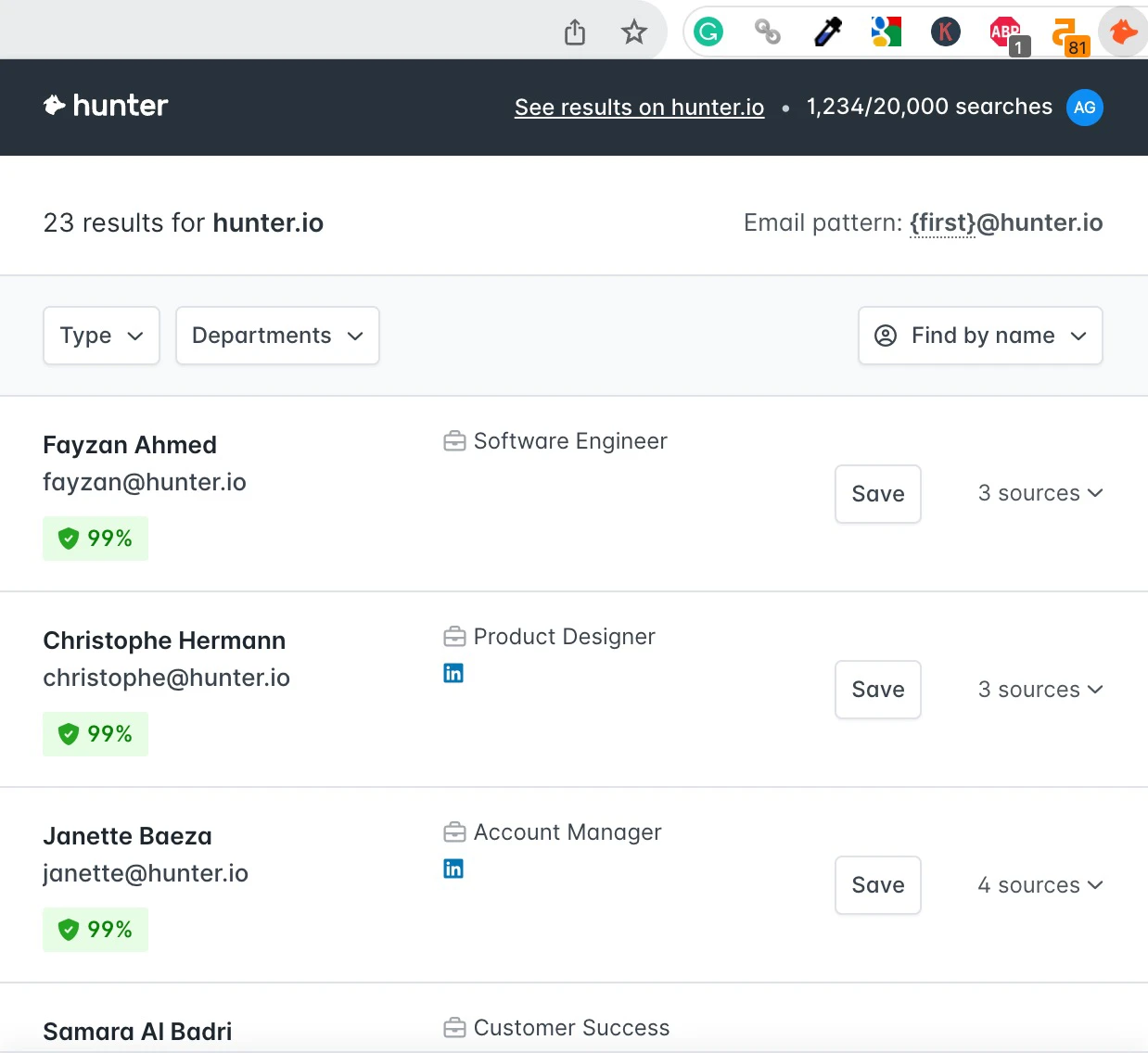Viewport: 1148px width, 1053px height.
Task: Click the browser share icon
Action: click(x=575, y=32)
